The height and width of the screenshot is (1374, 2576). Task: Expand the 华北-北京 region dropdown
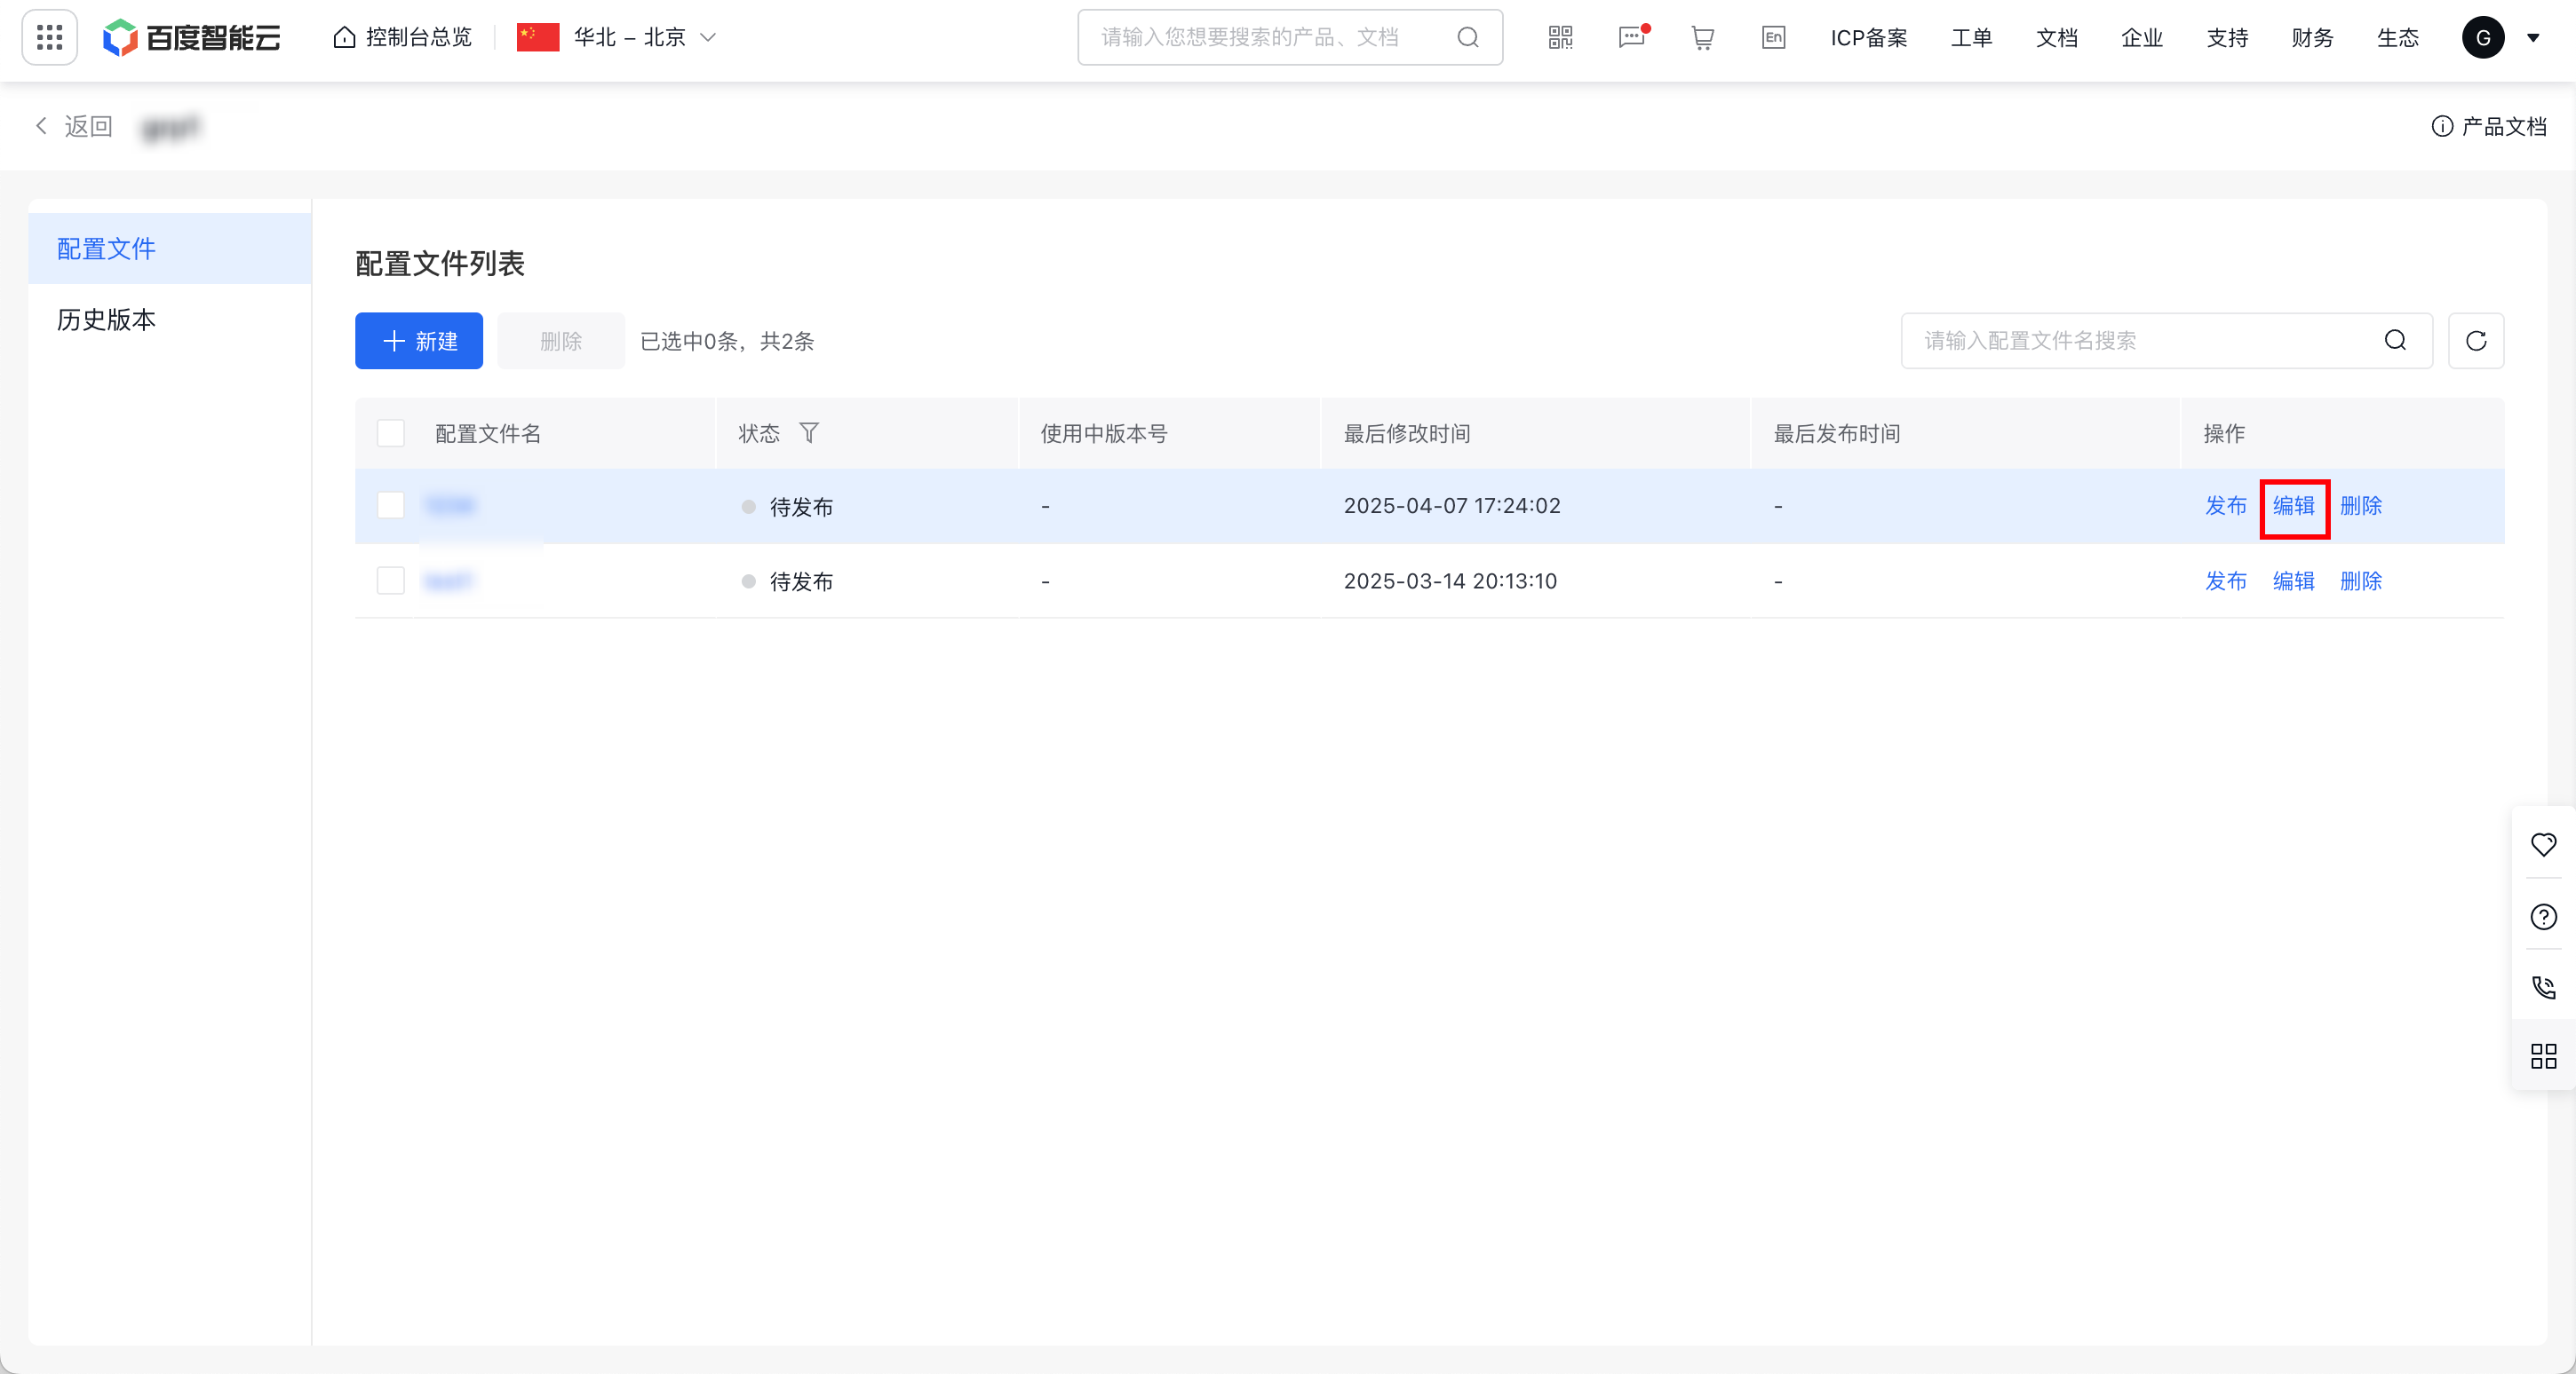click(x=630, y=38)
